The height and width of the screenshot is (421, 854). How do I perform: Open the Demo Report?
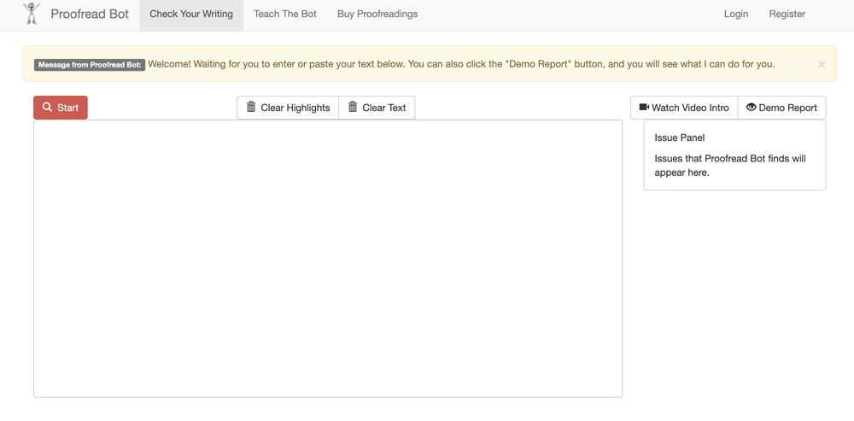click(781, 108)
